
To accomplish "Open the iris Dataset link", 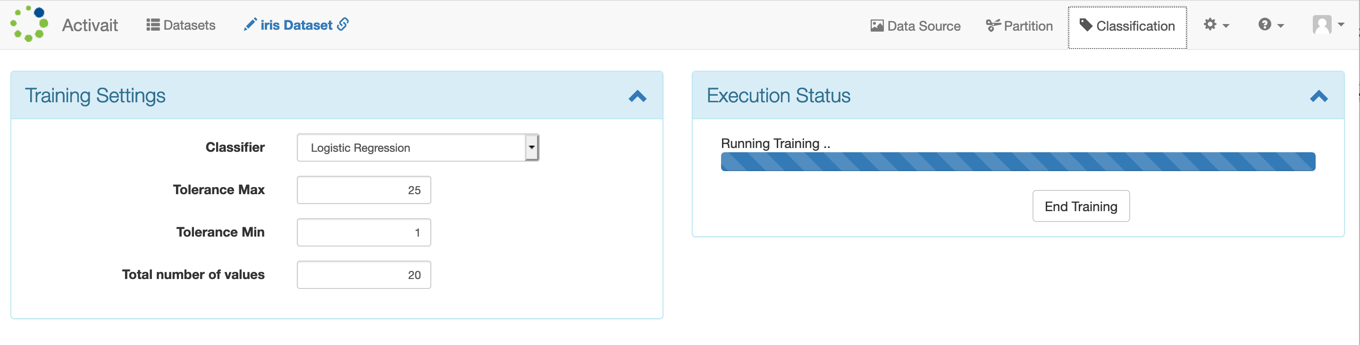I will 296,25.
